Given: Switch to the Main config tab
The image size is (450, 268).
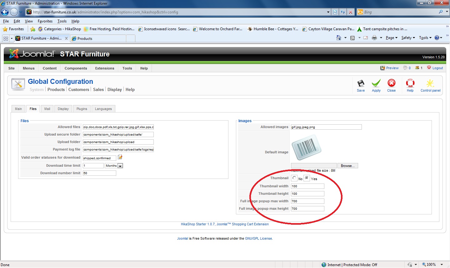Looking at the screenshot, I should (18, 109).
